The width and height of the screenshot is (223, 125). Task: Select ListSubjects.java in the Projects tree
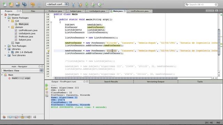pyautogui.click(x=27, y=33)
